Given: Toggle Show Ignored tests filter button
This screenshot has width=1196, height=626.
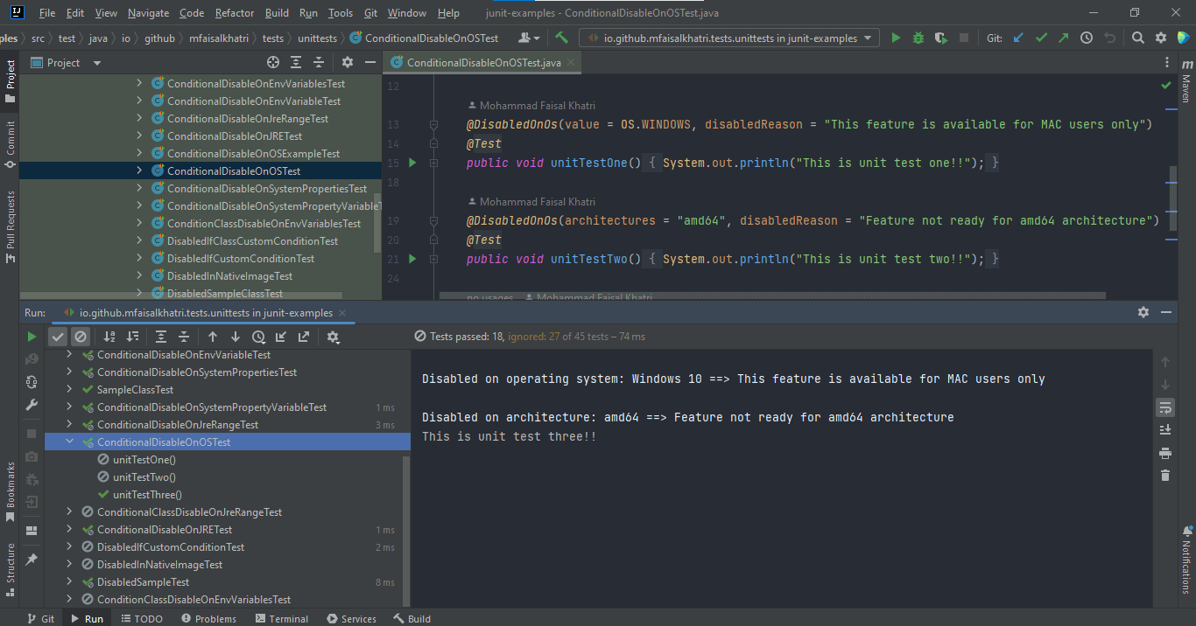Looking at the screenshot, I should pos(81,337).
